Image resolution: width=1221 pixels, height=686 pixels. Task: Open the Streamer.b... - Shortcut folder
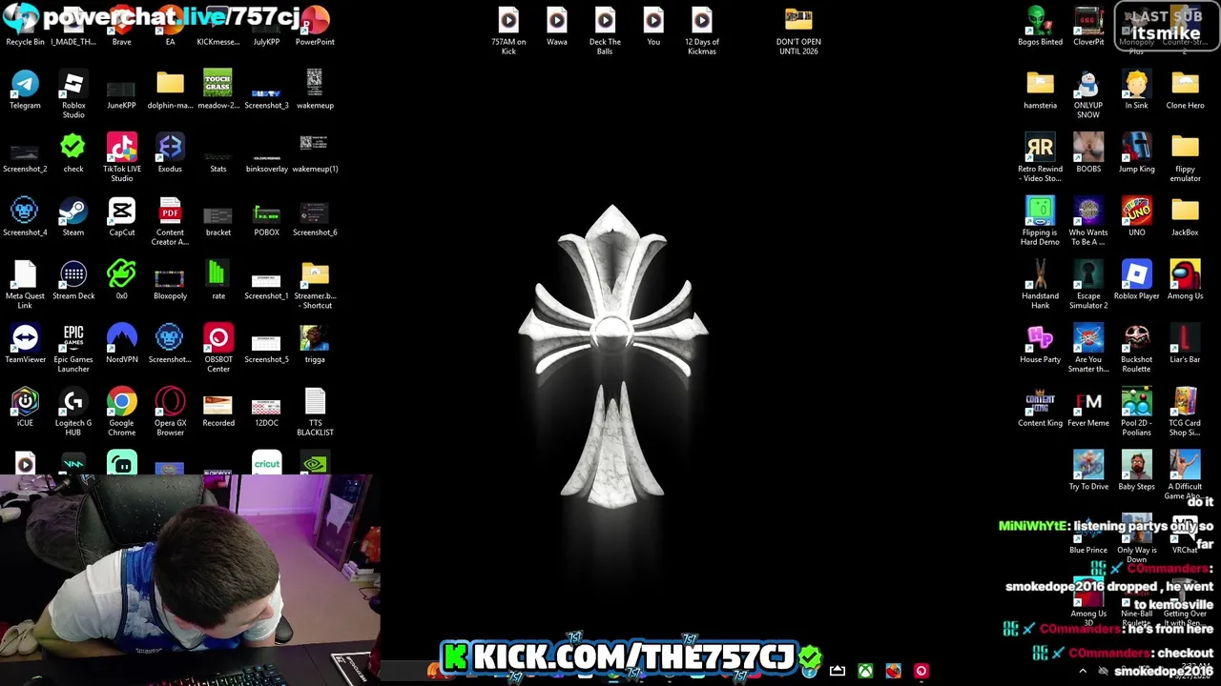[315, 285]
